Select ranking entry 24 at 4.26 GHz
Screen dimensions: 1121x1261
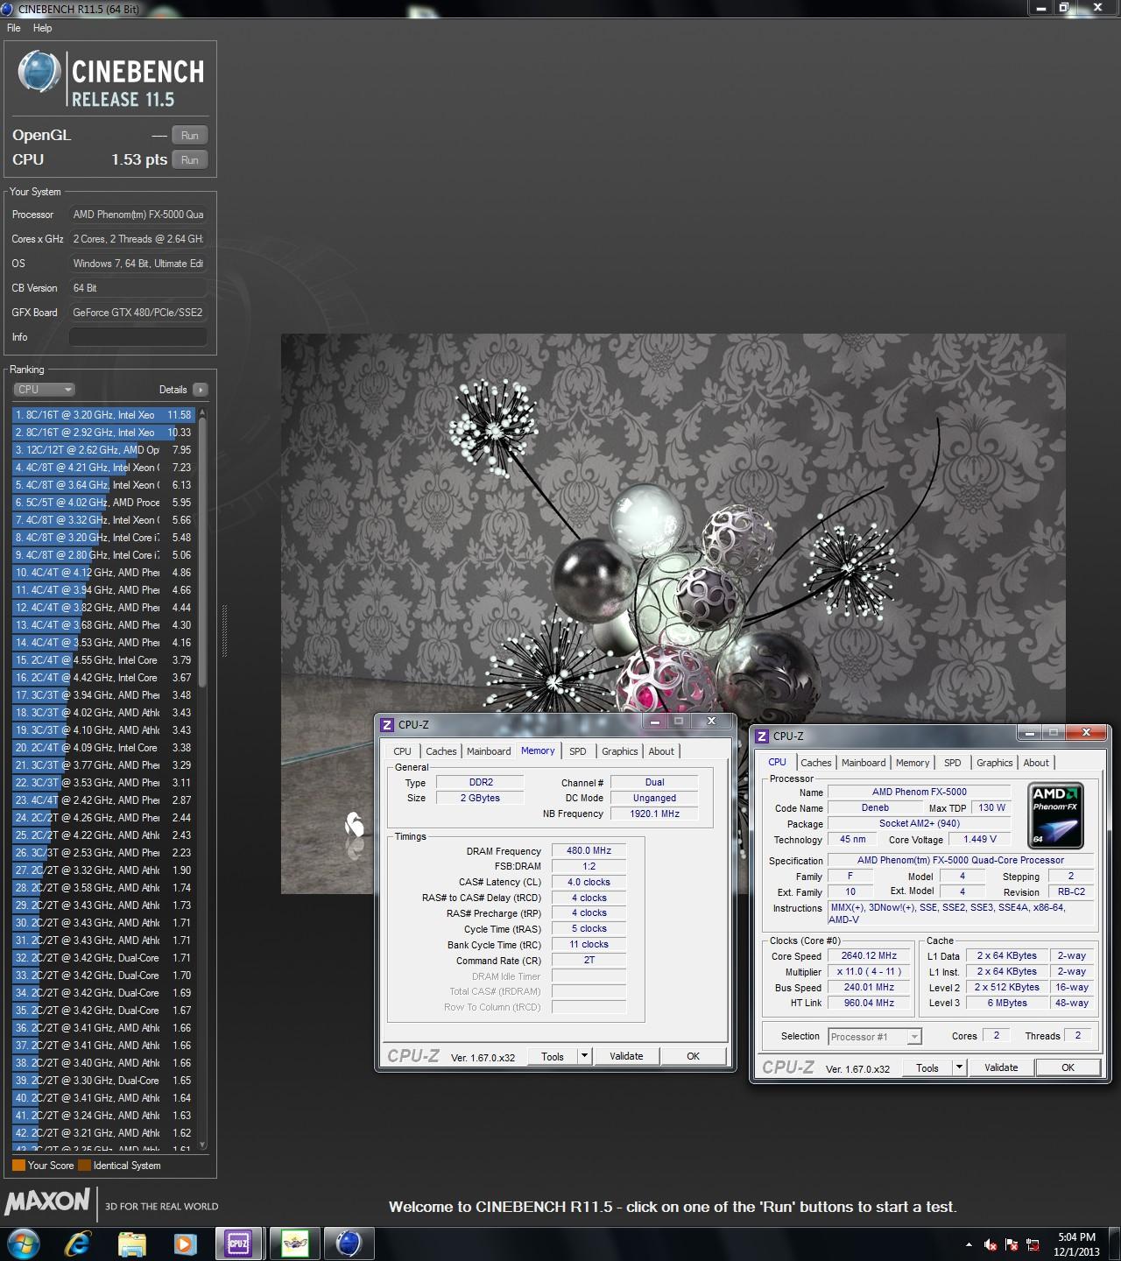[104, 818]
